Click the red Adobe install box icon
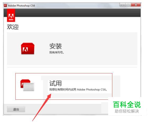Image resolution: width=153 pixels, height=122 pixels. [28, 48]
